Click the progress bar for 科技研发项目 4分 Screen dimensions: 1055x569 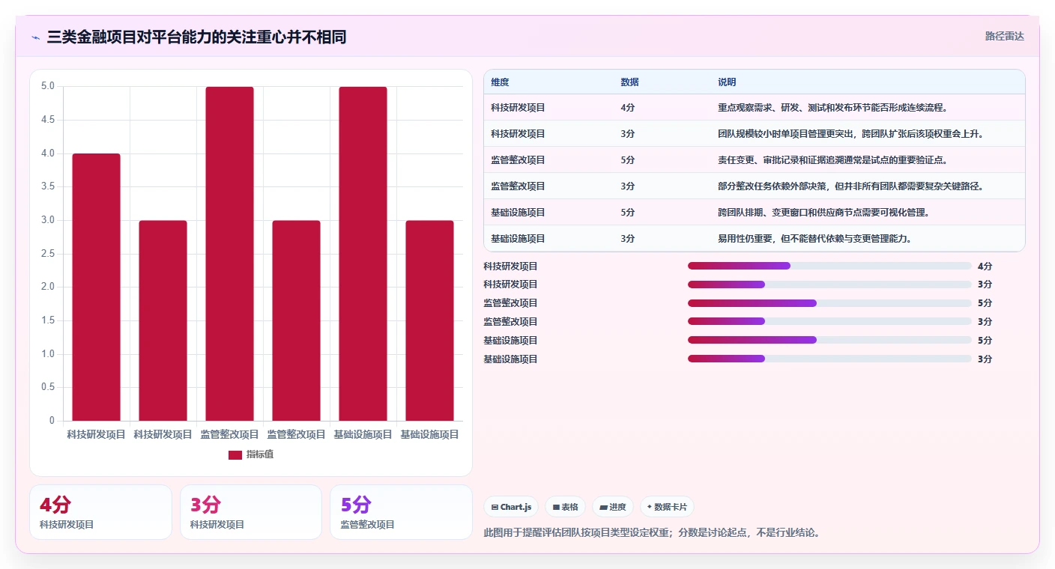[829, 266]
